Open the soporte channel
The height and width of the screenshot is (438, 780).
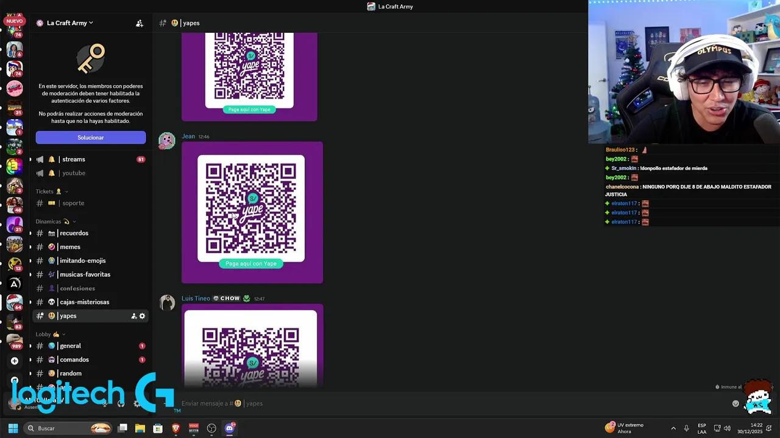point(89,203)
